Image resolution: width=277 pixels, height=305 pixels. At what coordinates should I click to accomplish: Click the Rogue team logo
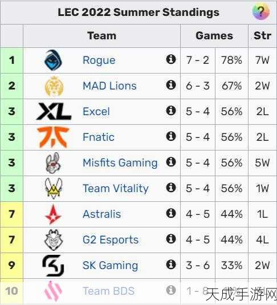(x=53, y=60)
